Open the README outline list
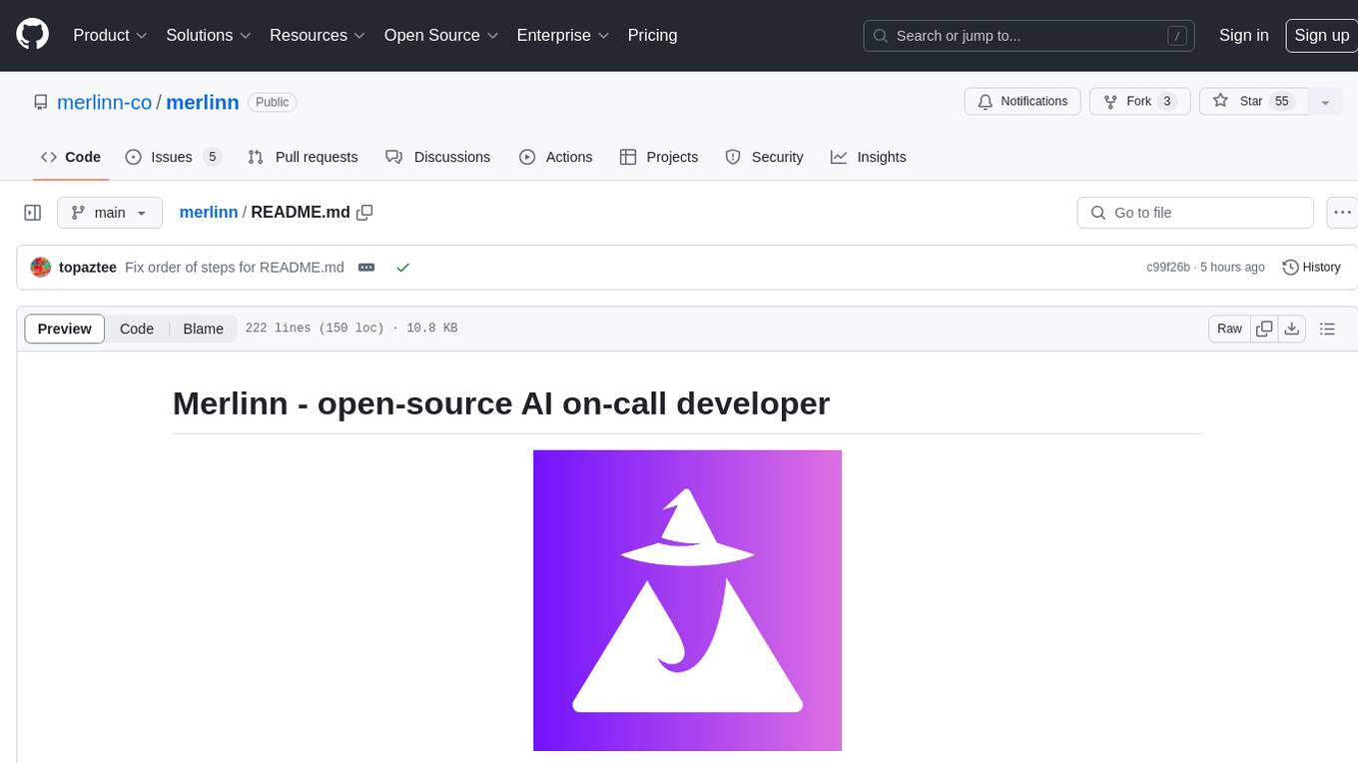 coord(1328,329)
